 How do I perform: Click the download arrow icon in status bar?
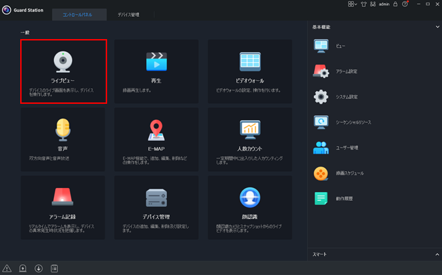coord(38,268)
